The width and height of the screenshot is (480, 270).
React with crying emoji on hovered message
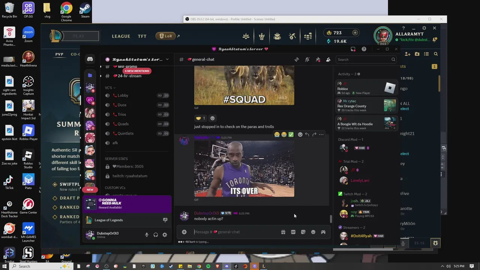click(x=277, y=134)
